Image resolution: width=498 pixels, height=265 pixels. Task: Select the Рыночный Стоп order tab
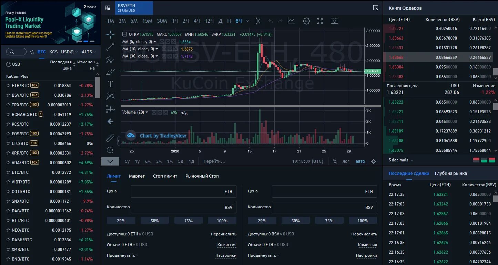click(202, 176)
